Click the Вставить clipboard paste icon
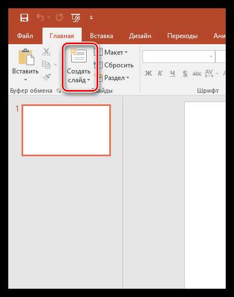The image size is (234, 297). 26,57
